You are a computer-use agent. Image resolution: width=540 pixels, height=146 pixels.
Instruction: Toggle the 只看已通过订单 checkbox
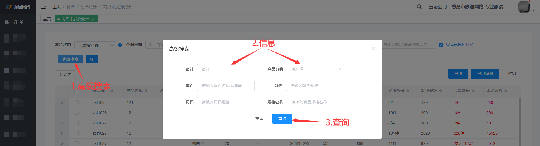tap(441, 45)
